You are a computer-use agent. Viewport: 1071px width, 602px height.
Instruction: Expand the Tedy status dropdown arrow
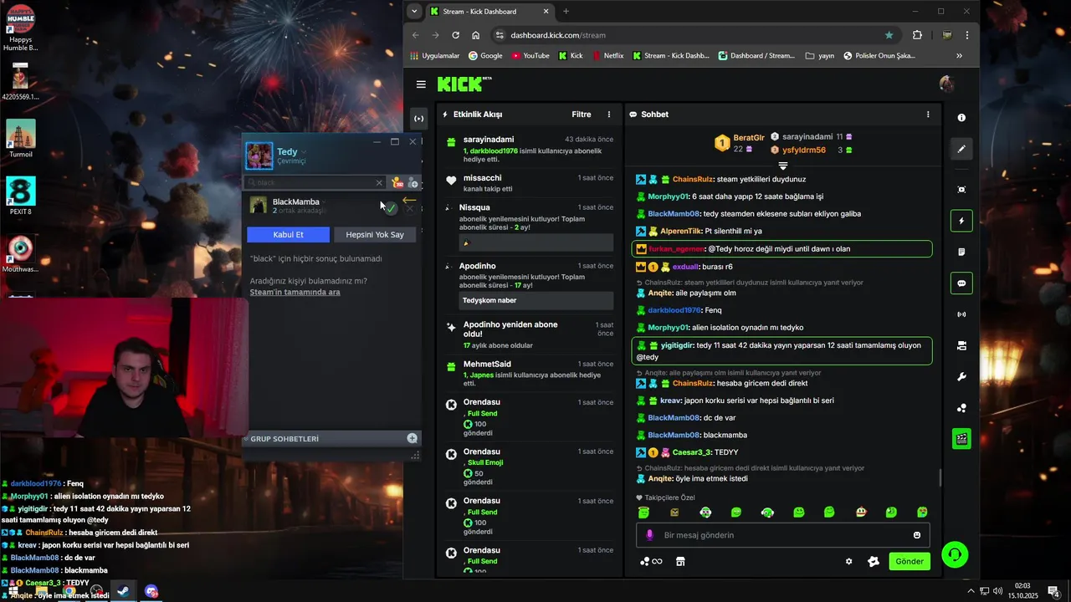click(304, 152)
